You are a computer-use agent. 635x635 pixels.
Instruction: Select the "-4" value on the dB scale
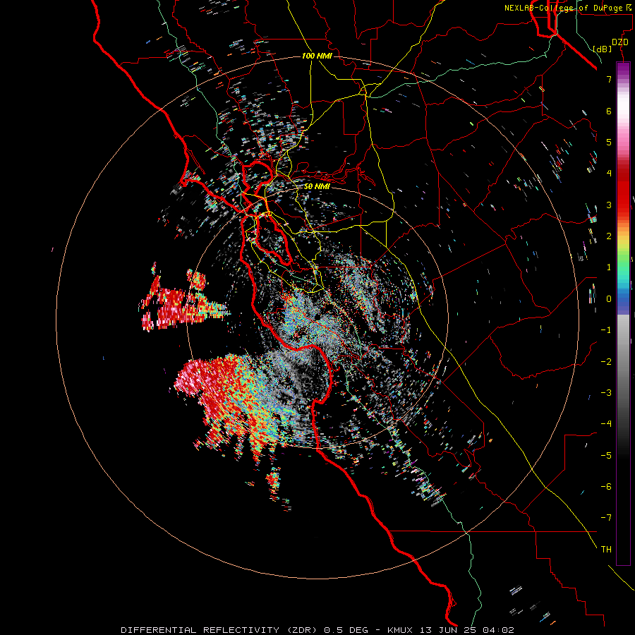(606, 424)
